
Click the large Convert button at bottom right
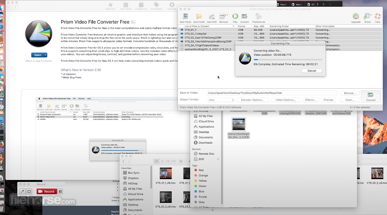(371, 96)
